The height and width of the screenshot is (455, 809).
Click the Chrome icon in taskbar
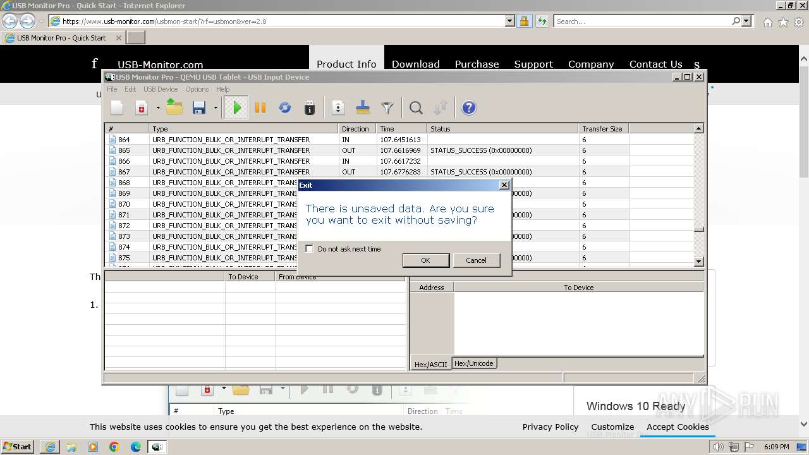114,447
